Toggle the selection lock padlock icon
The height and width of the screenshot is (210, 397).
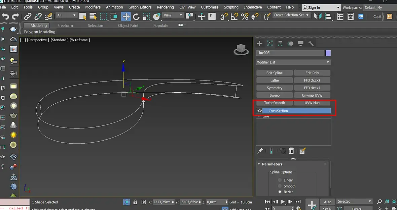click(135, 202)
